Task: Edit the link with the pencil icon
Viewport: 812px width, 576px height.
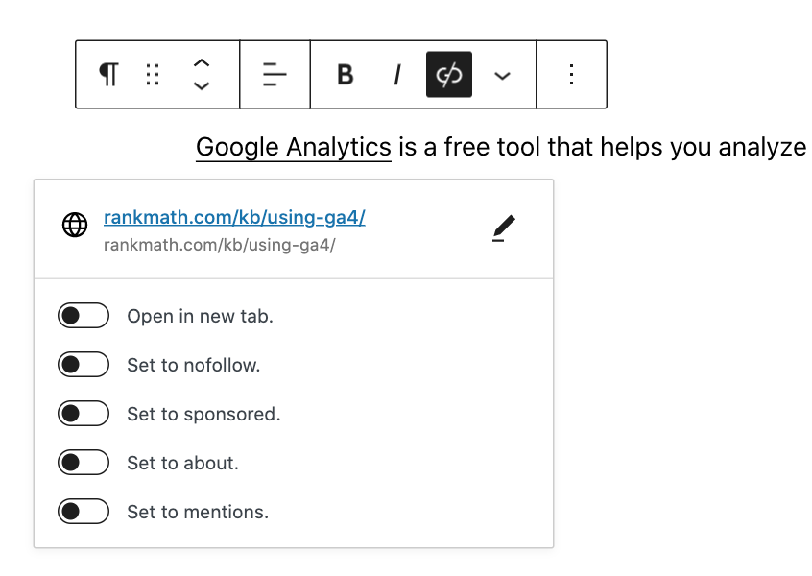Action: (x=504, y=228)
